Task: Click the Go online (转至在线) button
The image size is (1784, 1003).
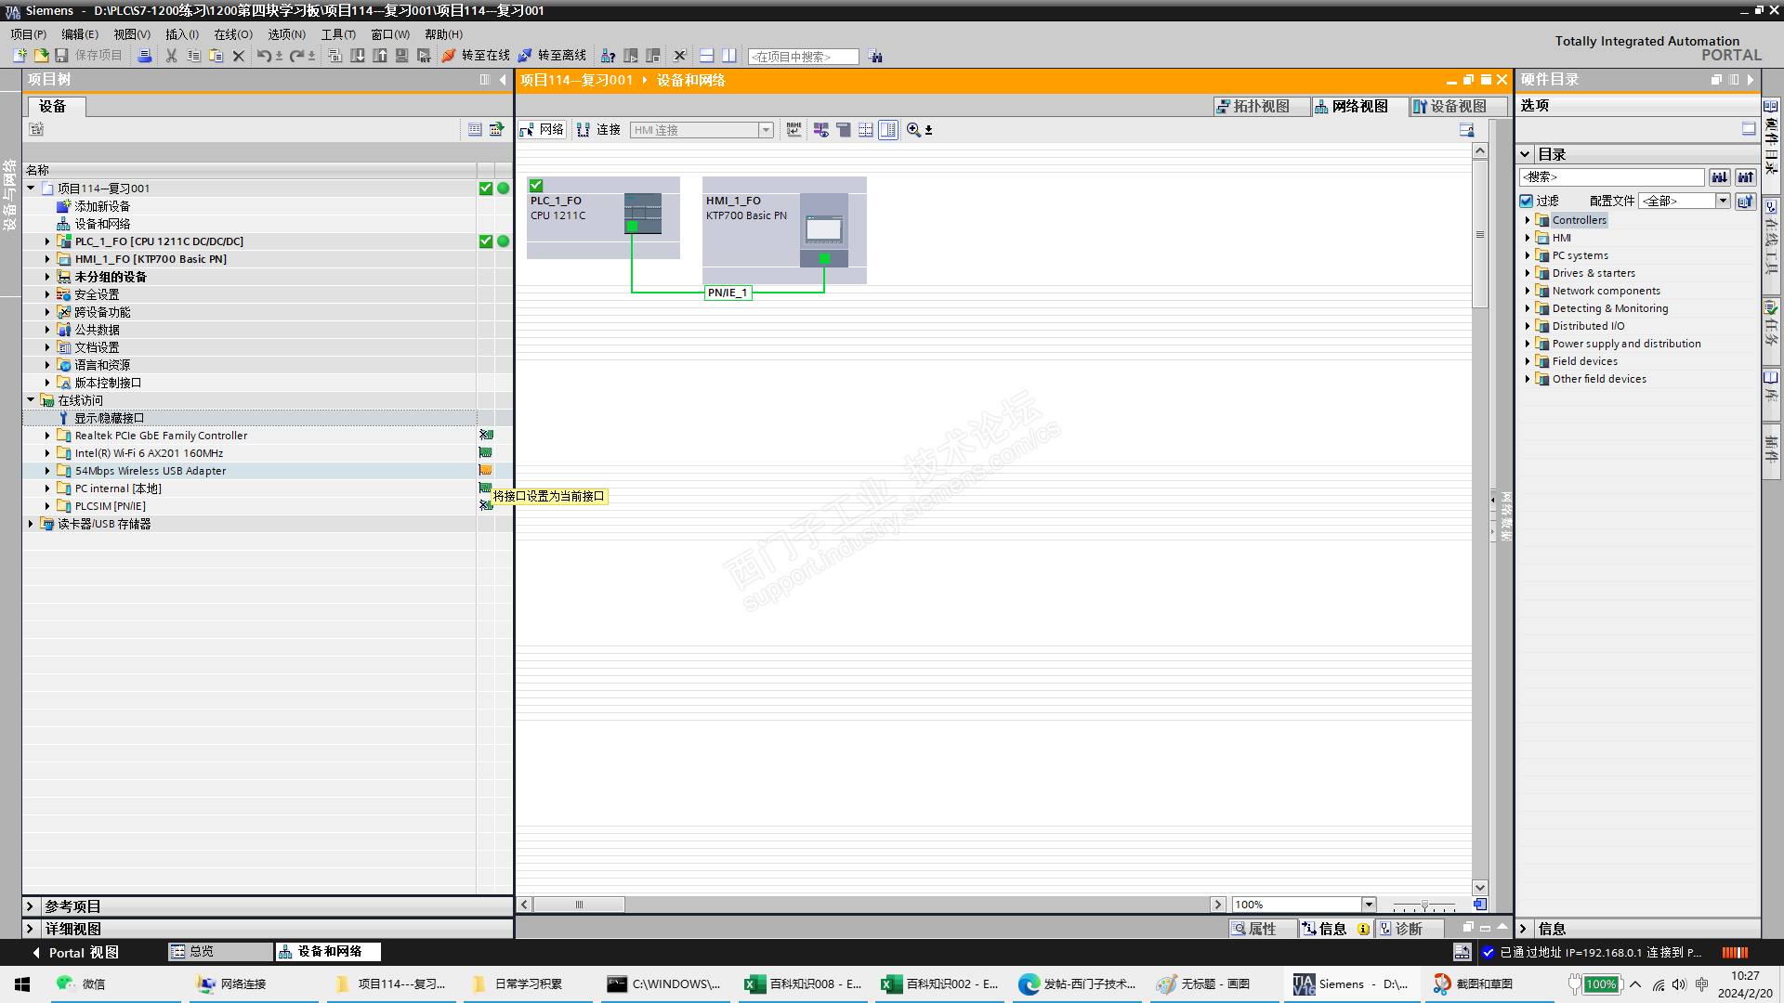Action: pos(476,56)
